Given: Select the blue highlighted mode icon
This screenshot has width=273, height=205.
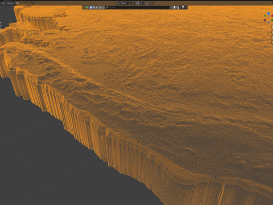Looking at the screenshot, I should [91, 7].
